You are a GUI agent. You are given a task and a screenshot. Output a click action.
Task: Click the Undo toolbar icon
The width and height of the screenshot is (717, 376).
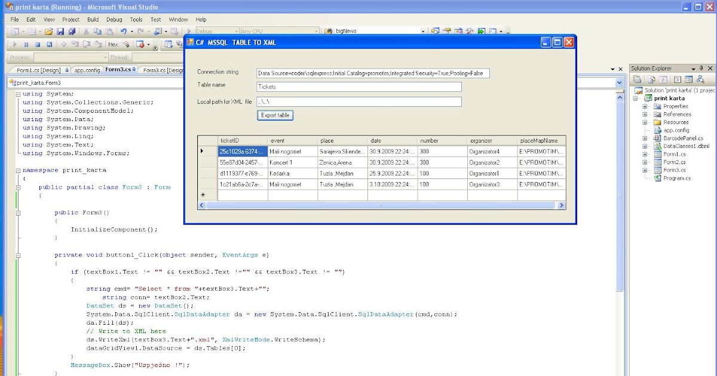click(124, 29)
